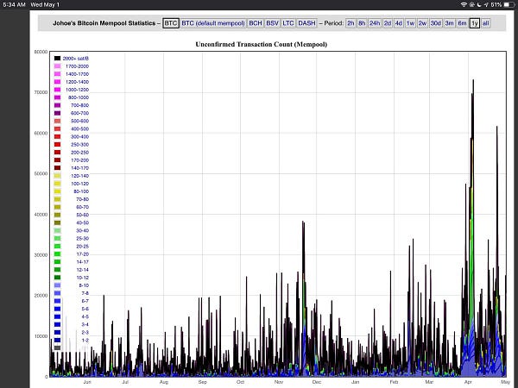Image resolution: width=518 pixels, height=388 pixels.
Task: Click Unconfirmed Transaction Count chart title
Action: click(x=261, y=44)
